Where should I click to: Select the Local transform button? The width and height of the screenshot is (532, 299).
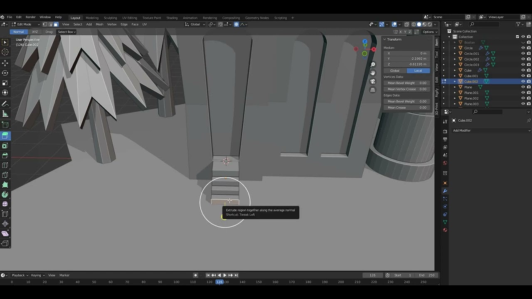click(x=418, y=71)
